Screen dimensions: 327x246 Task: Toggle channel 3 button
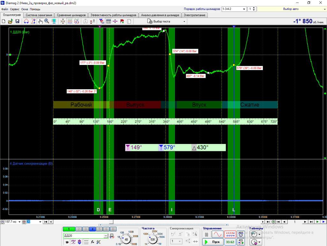86,229
